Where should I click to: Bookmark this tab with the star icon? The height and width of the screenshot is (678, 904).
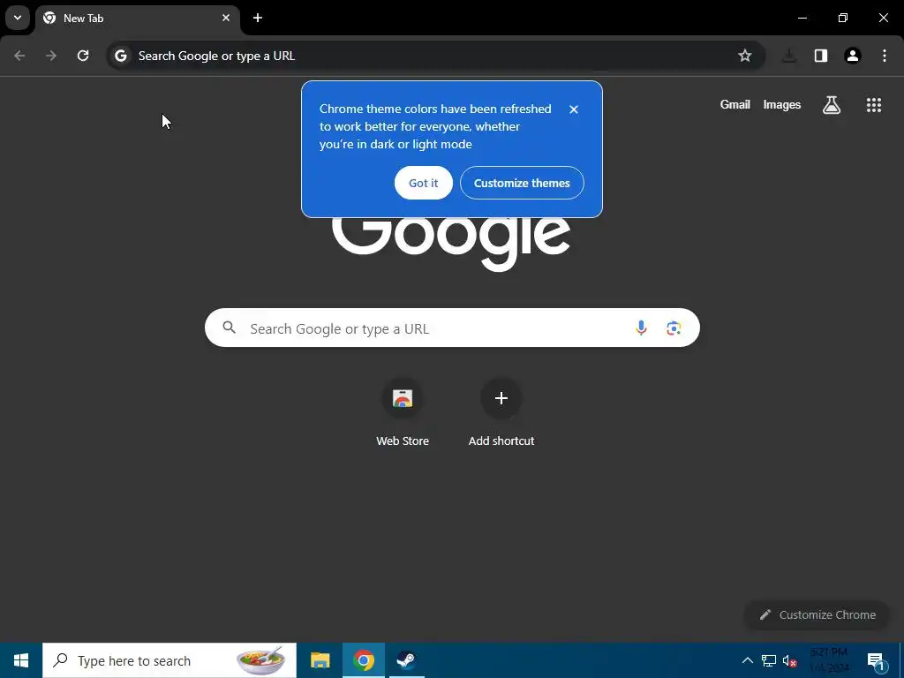pos(745,56)
